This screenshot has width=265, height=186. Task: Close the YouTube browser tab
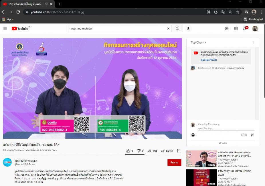tap(51, 4)
